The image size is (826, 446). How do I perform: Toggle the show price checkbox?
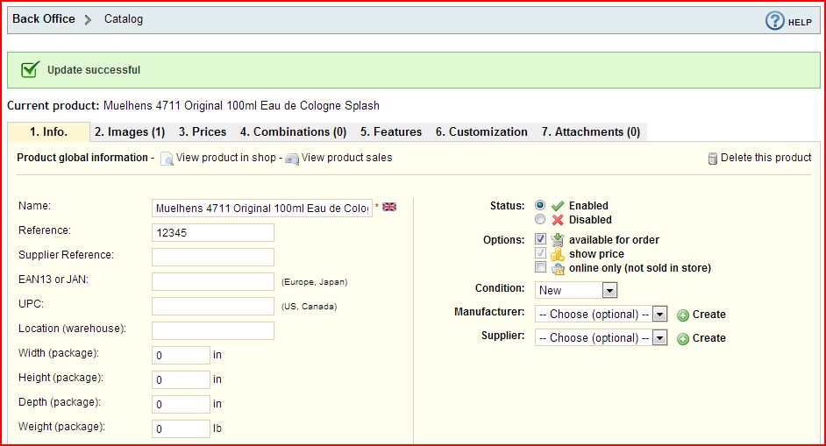540,252
